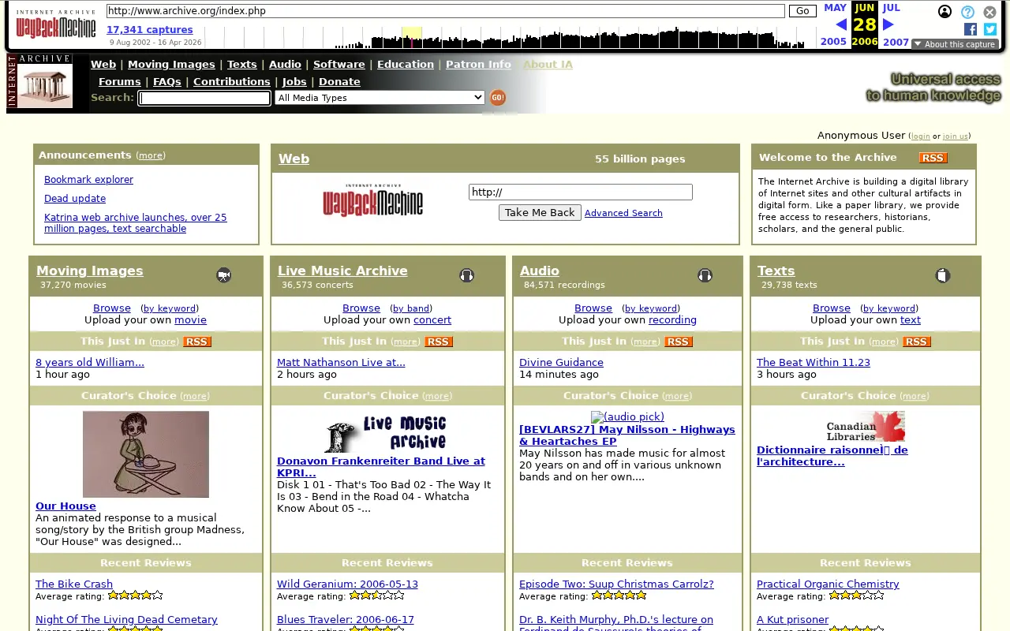1010x631 pixels.
Task: Expand the About this capture dropdown
Action: [955, 44]
